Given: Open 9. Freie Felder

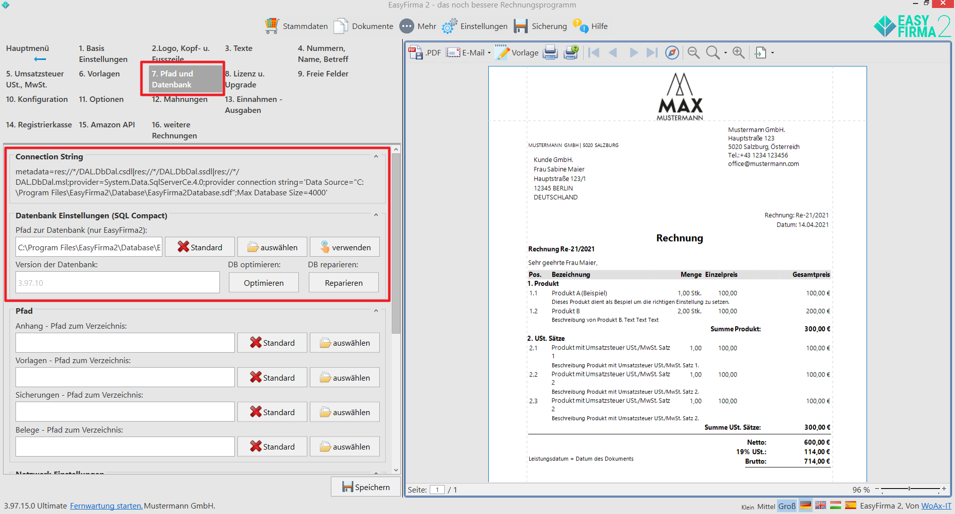Looking at the screenshot, I should (323, 74).
